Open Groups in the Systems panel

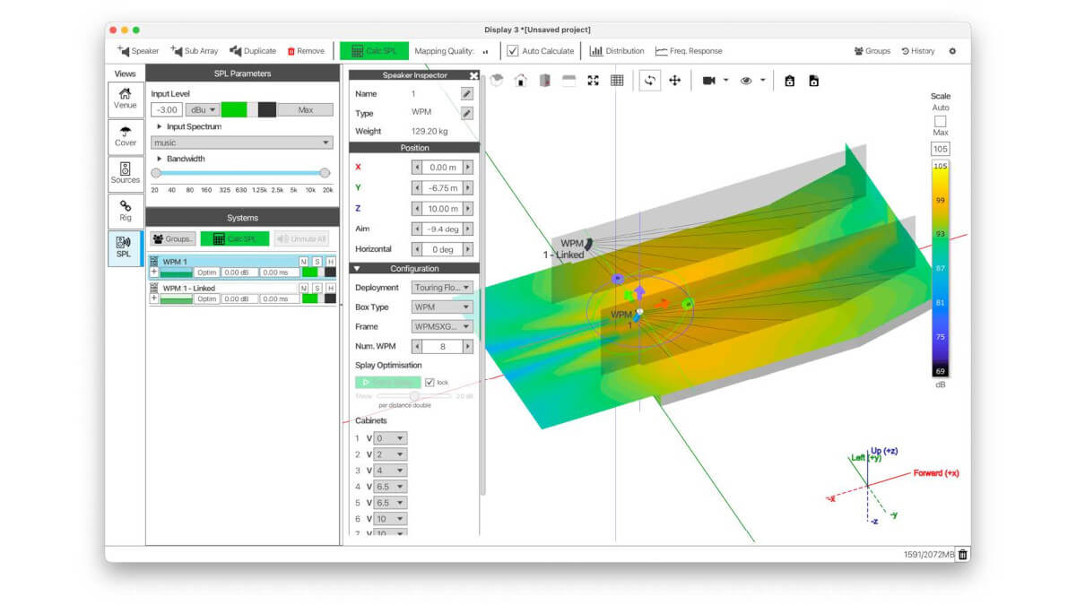coord(173,238)
